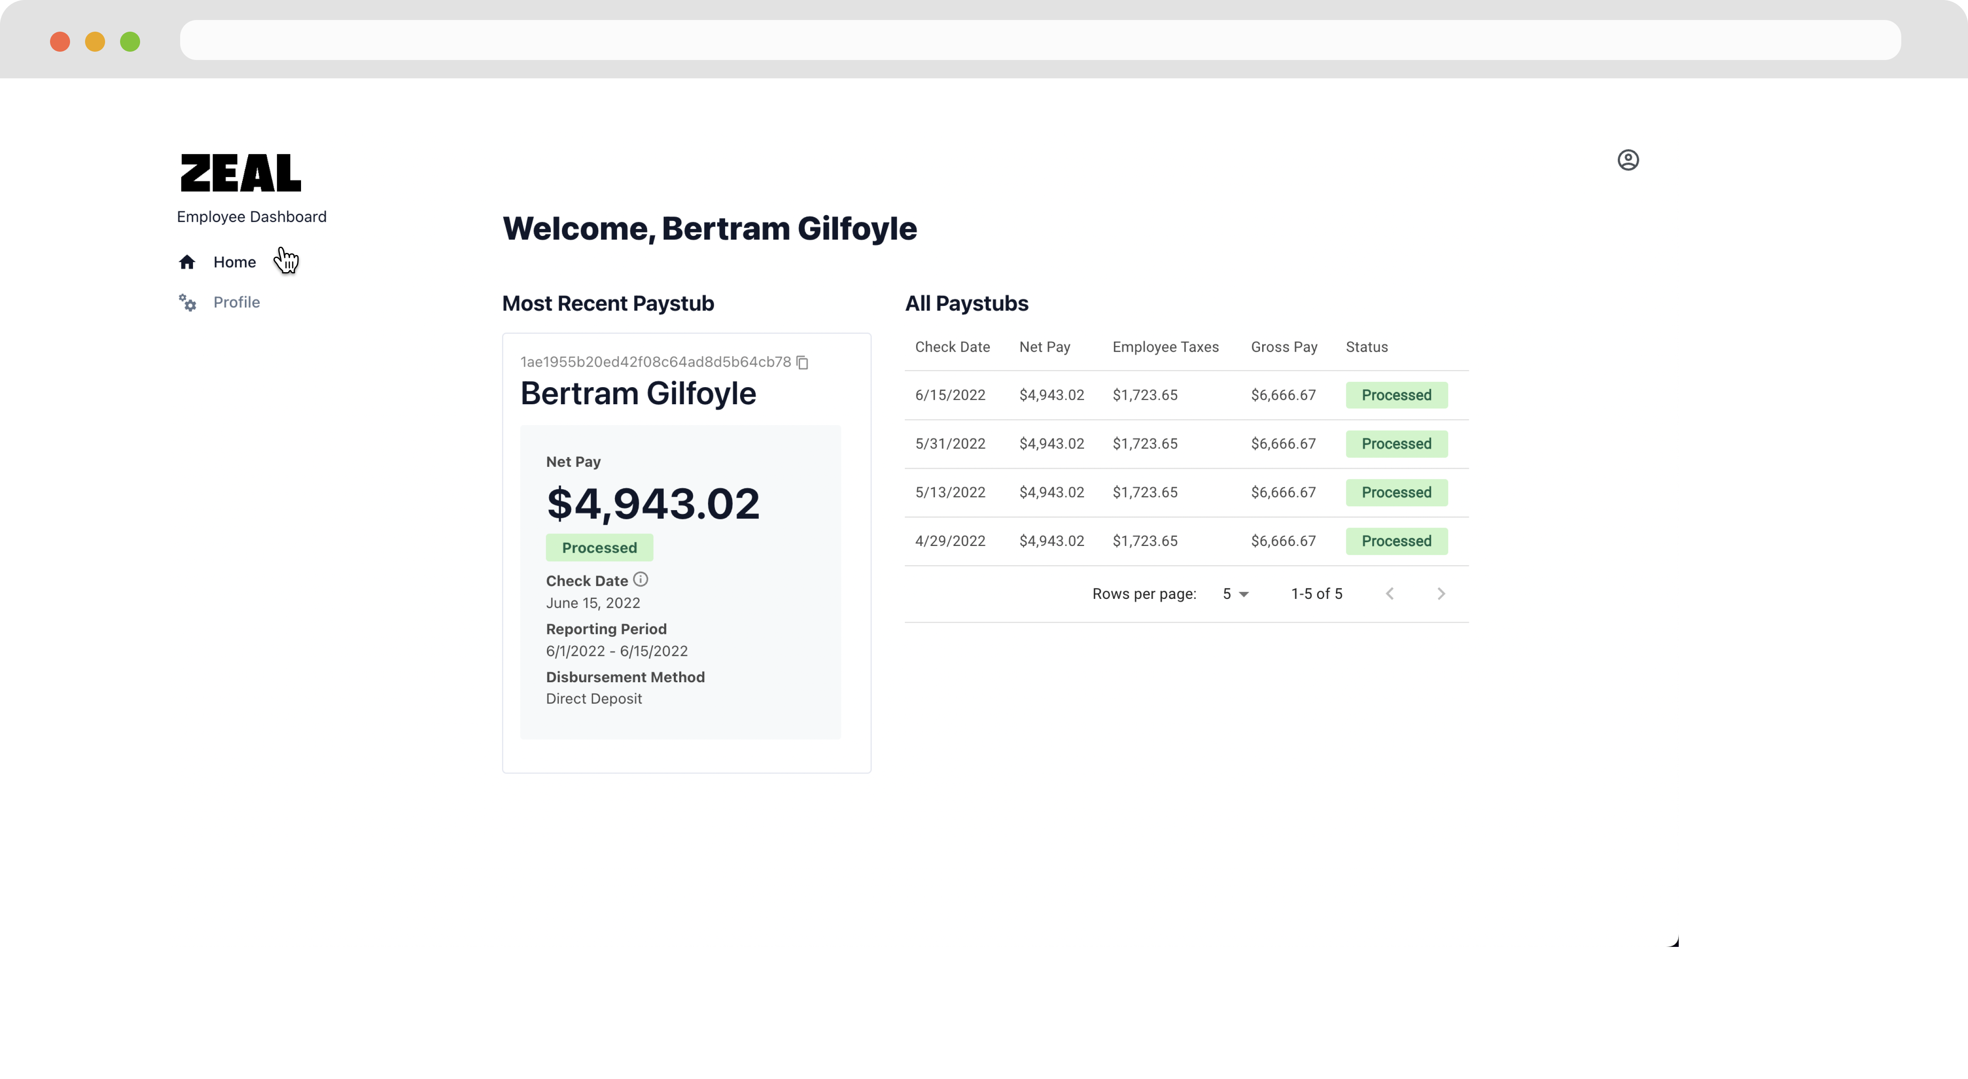Click the Home house icon
Screen dimensions: 1968x1079
click(187, 263)
